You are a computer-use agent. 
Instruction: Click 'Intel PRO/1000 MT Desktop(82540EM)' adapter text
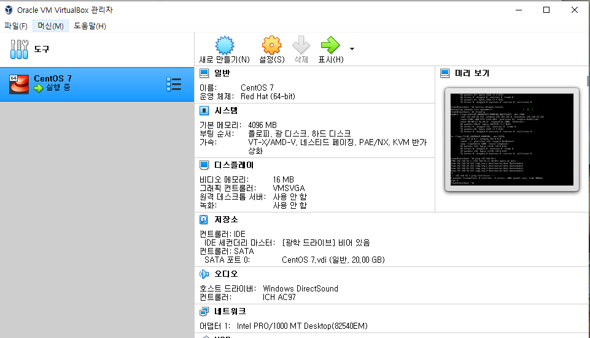[302, 326]
